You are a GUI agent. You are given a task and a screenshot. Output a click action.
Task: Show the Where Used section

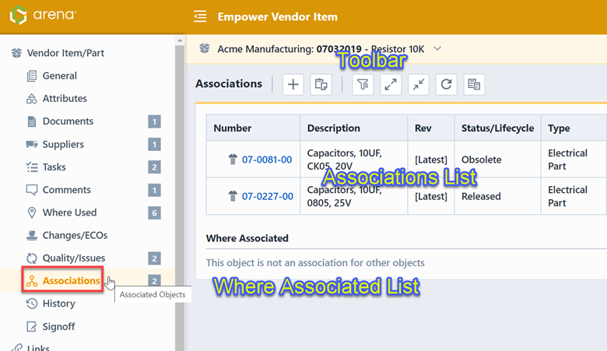70,212
